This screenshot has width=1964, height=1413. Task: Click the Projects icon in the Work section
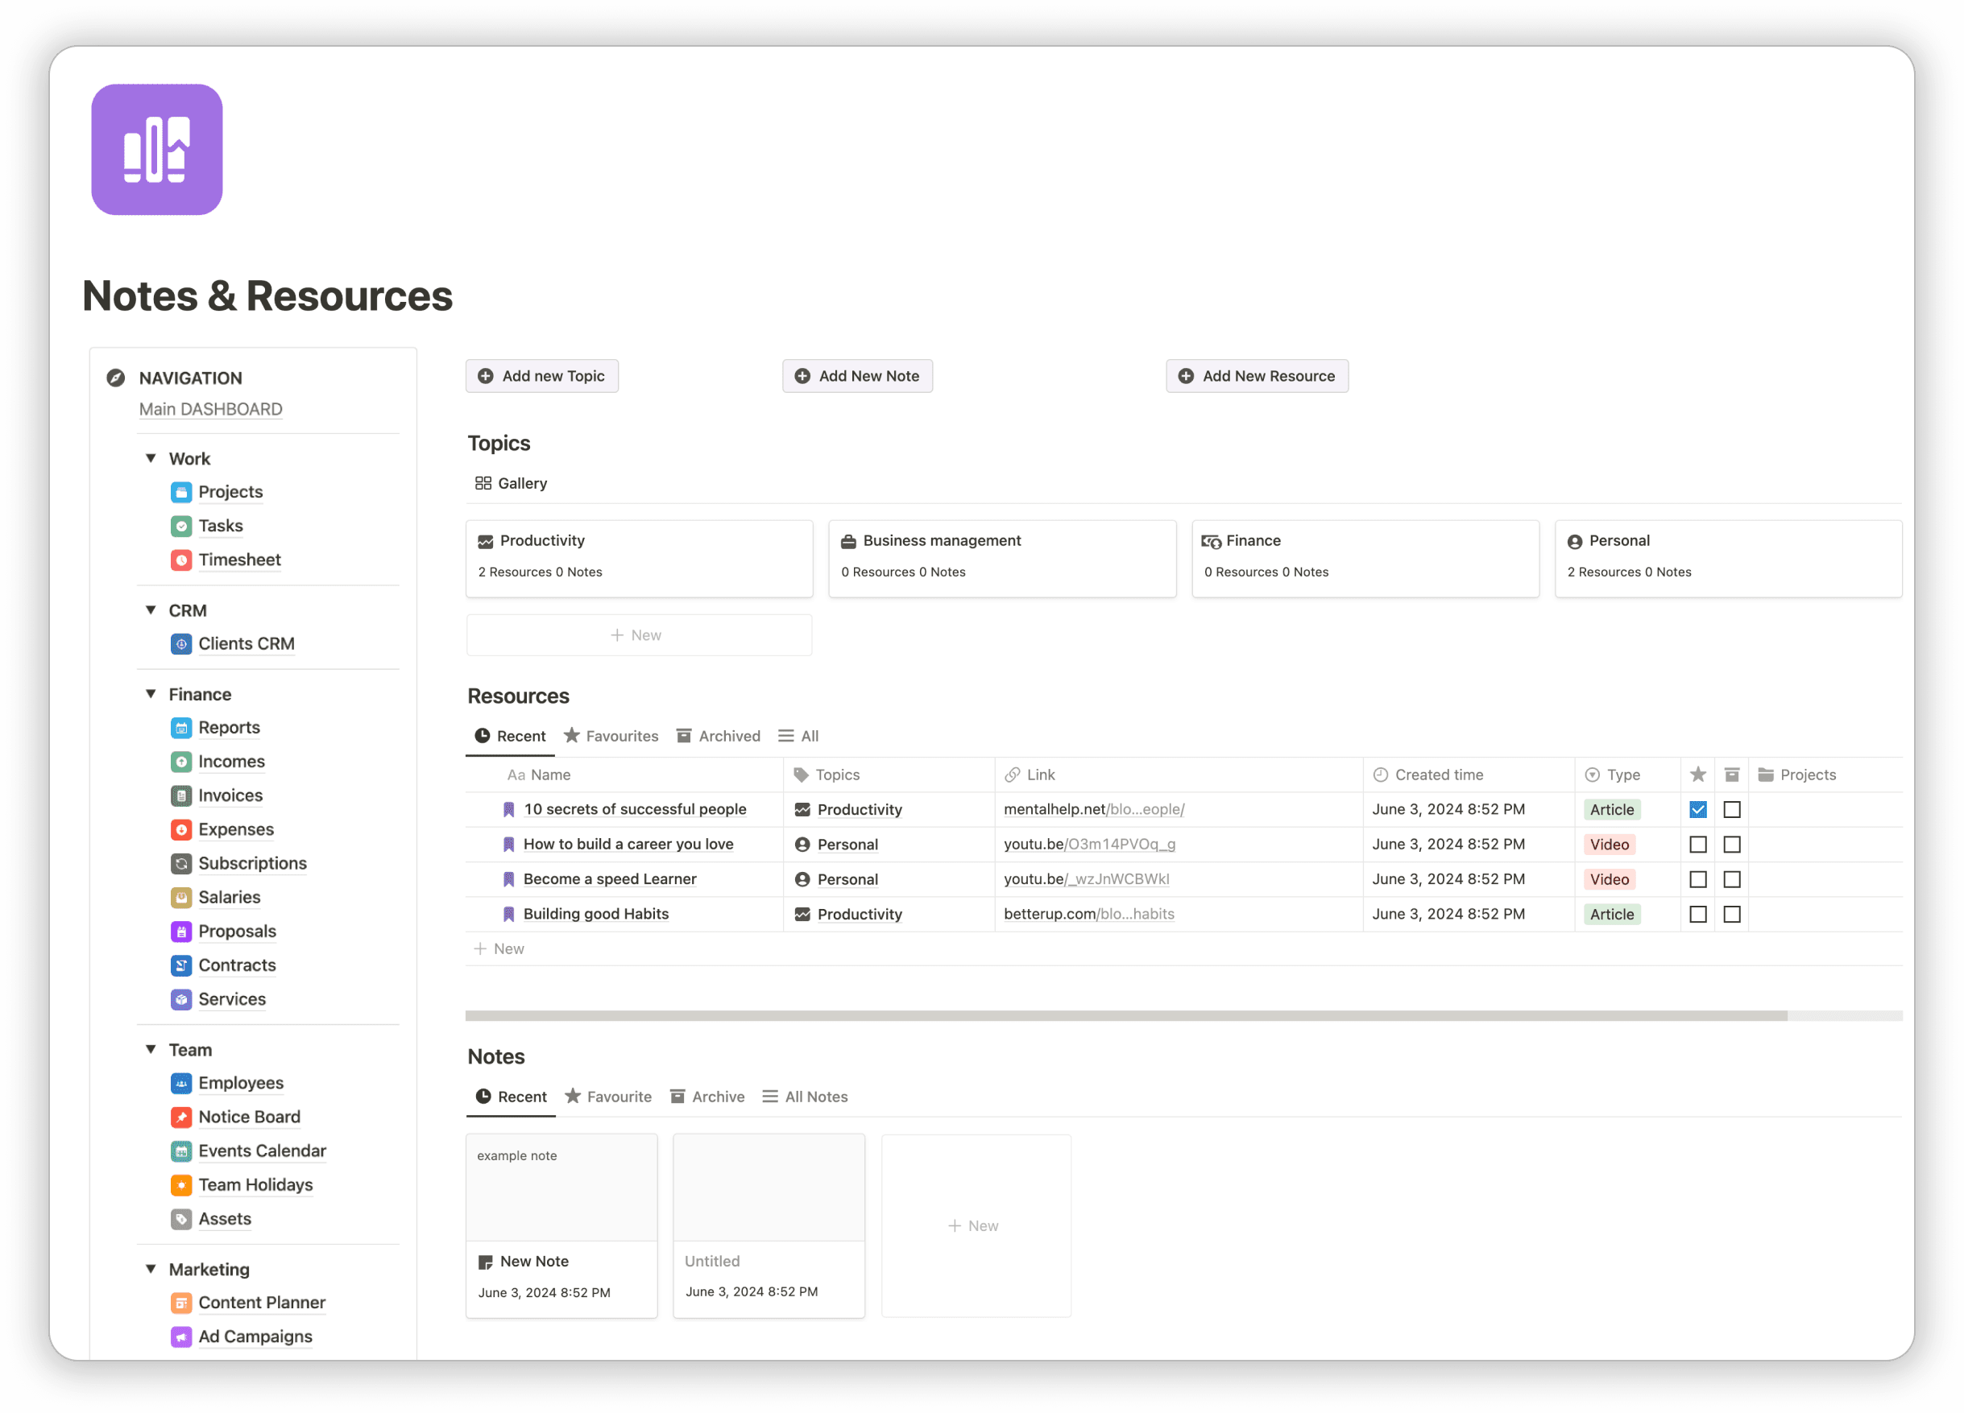point(181,491)
